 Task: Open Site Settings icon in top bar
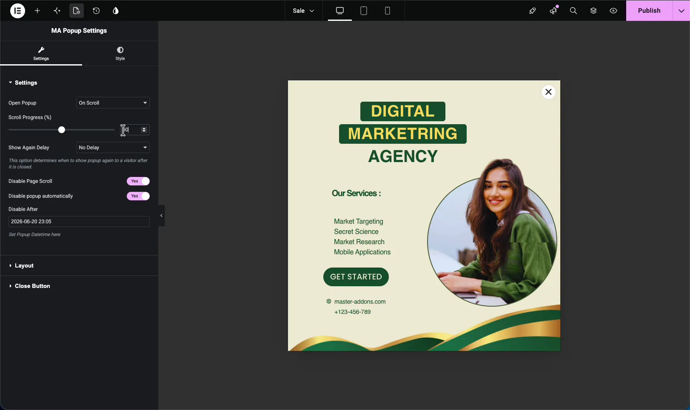coord(57,11)
